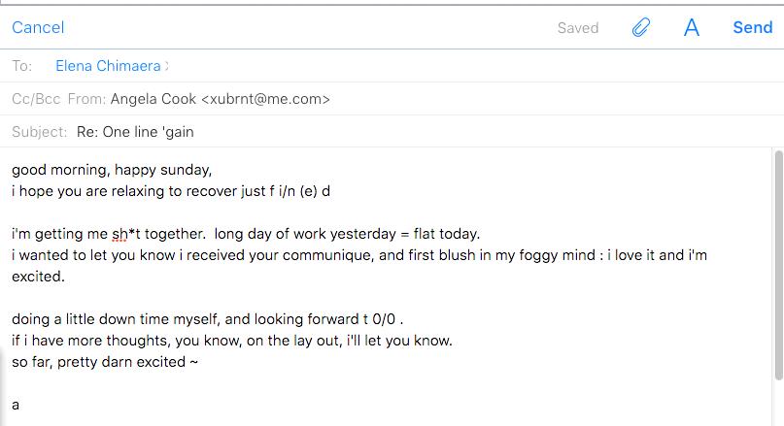The width and height of the screenshot is (784, 426).
Task: Click the standalone word excited. in the body
Action: 39,277
